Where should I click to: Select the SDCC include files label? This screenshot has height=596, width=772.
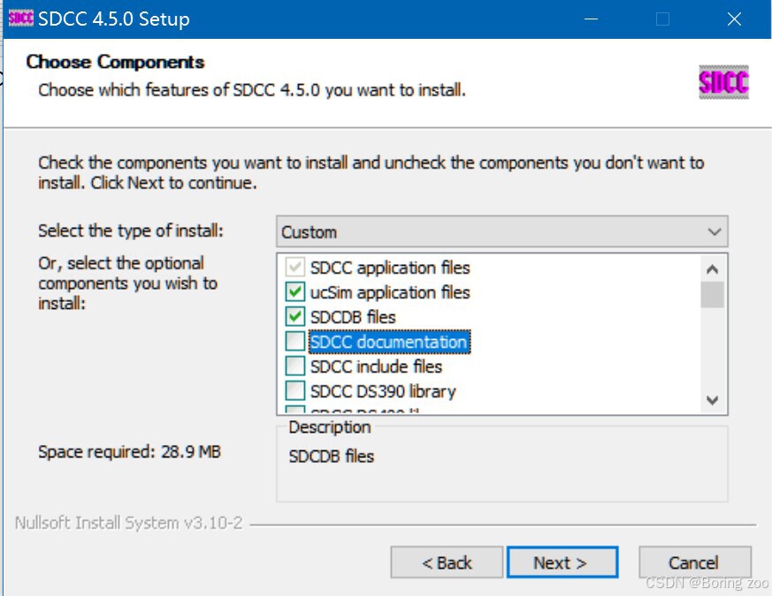click(376, 366)
